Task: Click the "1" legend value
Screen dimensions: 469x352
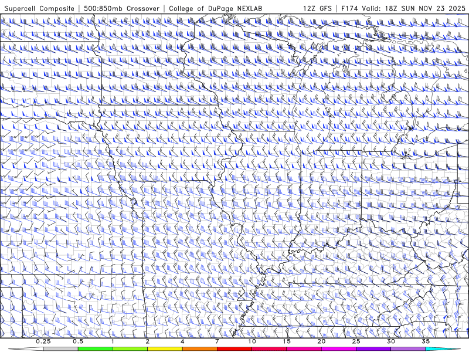Action: [113, 341]
